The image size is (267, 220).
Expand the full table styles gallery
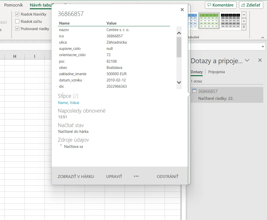[244, 27]
